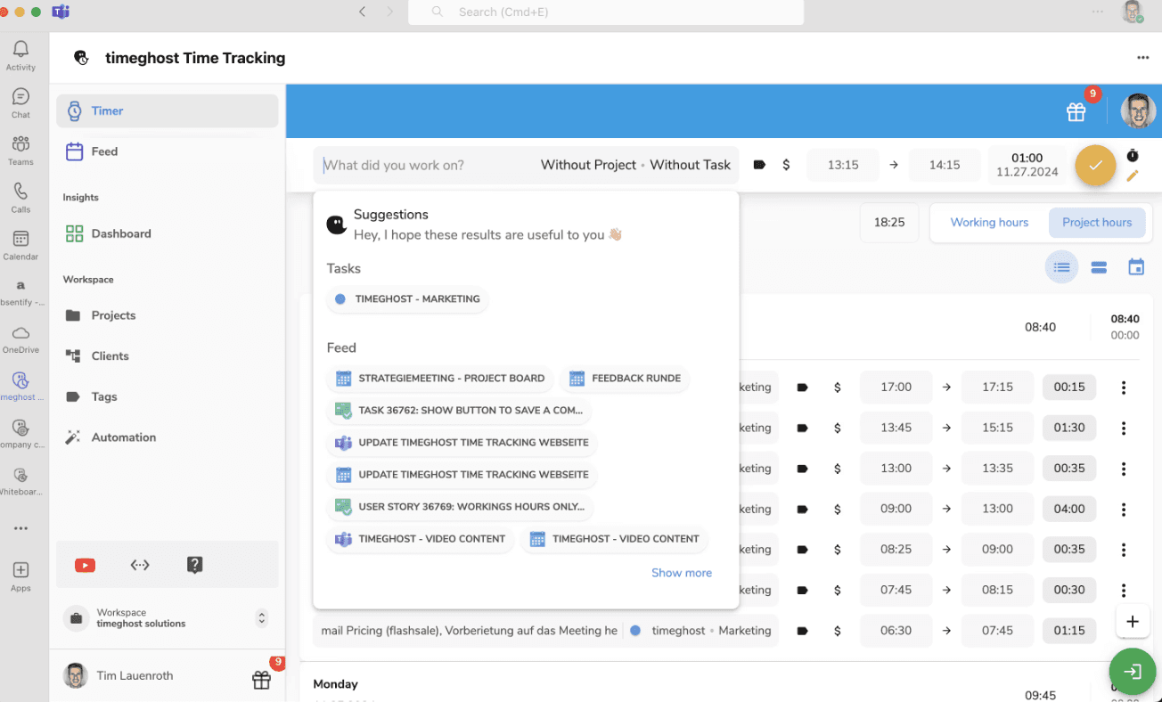
Task: Save the entry with the orange check button
Action: [1095, 165]
